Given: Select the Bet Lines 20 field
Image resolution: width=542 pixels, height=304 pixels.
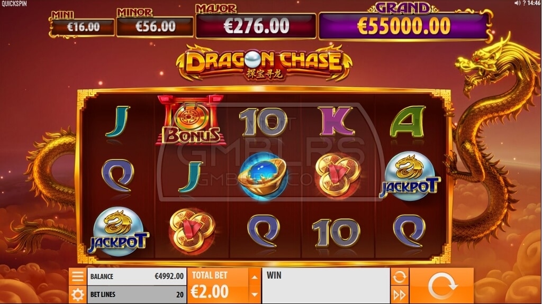Looking at the screenshot, I should click(137, 294).
